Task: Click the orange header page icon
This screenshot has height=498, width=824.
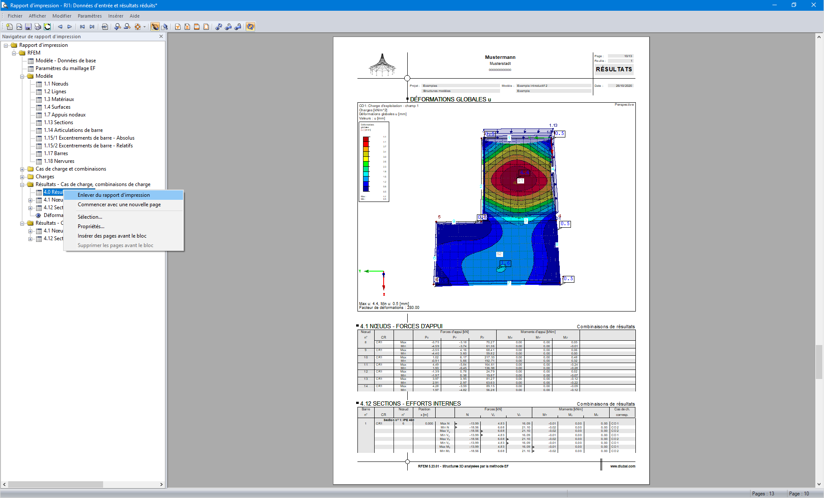Action: pyautogui.click(x=197, y=27)
